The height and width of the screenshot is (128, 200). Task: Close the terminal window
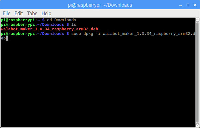pos(195,5)
